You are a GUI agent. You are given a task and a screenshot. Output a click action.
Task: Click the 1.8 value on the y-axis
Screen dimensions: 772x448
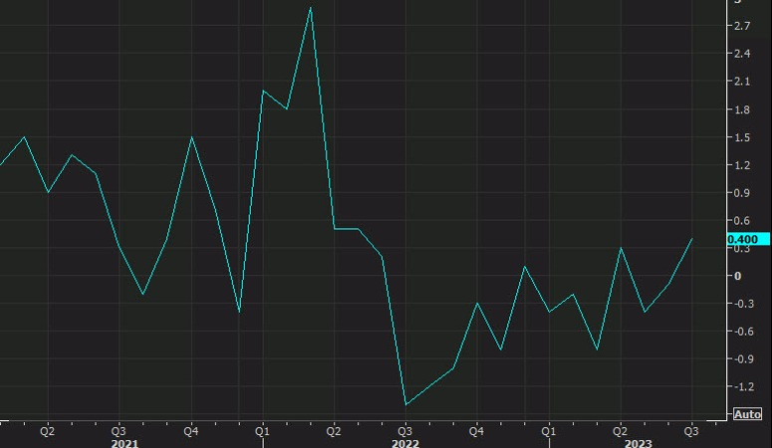tap(741, 110)
